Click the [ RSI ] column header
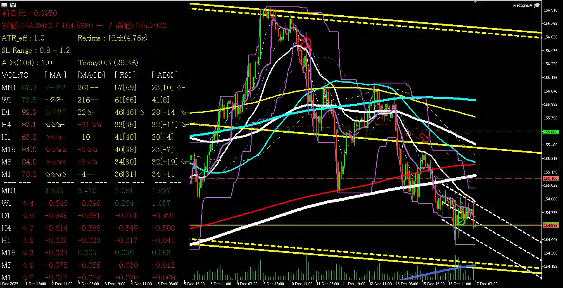The height and width of the screenshot is (288, 563). [125, 75]
